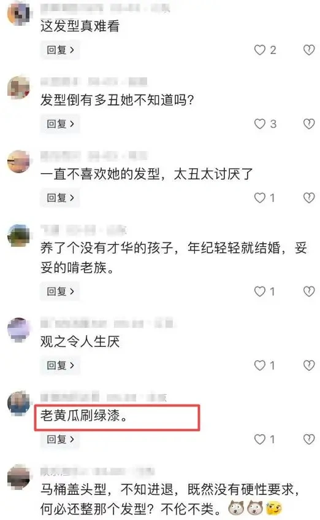Viewport: 320px width, 520px height.
Task: Dislike comment '一直不喜欢她的发型' with broken heart
Action: tap(309, 198)
